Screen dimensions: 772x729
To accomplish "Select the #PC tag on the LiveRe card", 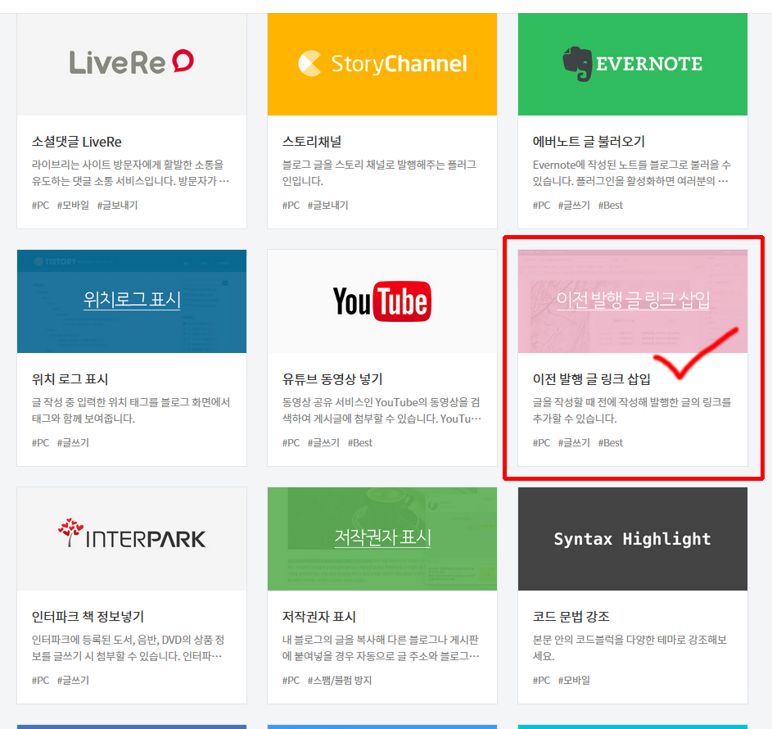I will click(x=40, y=205).
